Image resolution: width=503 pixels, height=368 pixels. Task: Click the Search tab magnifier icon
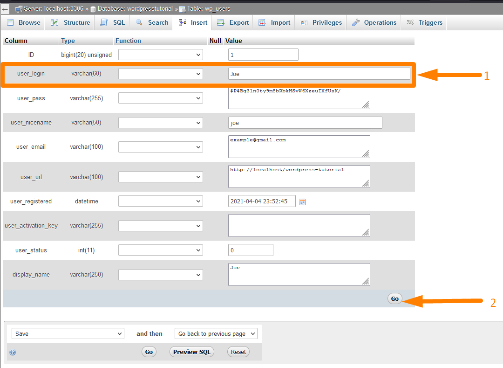click(139, 22)
